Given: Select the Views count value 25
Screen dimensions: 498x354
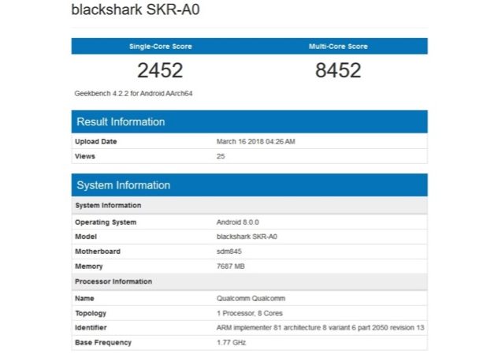Looking at the screenshot, I should point(221,156).
